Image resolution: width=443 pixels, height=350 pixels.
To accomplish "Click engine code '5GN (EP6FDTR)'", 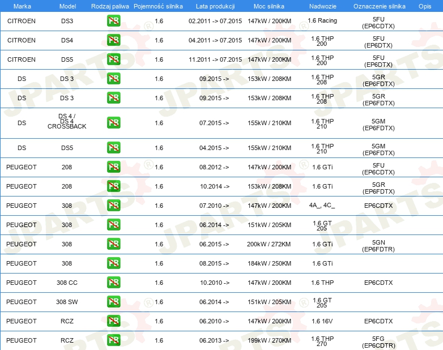I will (x=378, y=246).
